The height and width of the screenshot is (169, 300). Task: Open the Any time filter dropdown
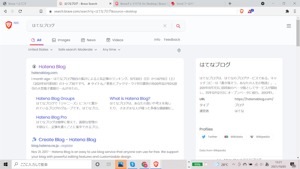pos(111,49)
